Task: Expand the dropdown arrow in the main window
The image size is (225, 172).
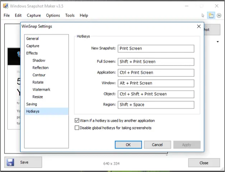Action: coord(218,42)
